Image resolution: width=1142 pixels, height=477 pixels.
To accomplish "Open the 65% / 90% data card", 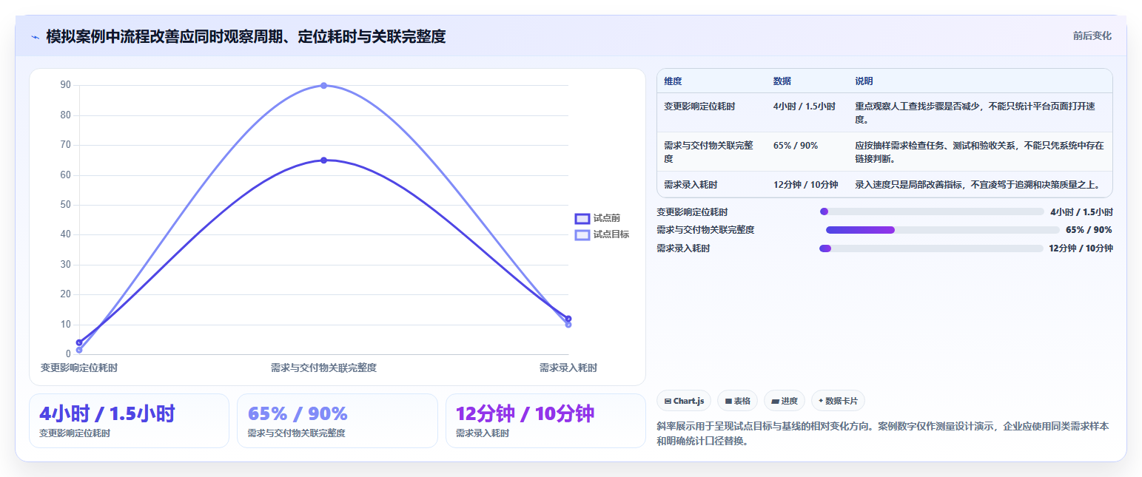I will (x=337, y=421).
